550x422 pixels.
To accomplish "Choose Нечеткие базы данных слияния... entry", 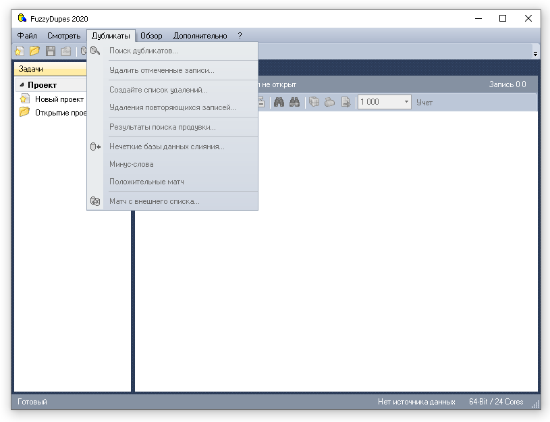I will point(173,147).
